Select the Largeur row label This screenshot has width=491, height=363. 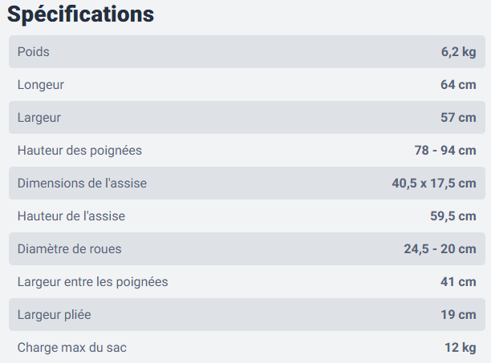pos(39,118)
